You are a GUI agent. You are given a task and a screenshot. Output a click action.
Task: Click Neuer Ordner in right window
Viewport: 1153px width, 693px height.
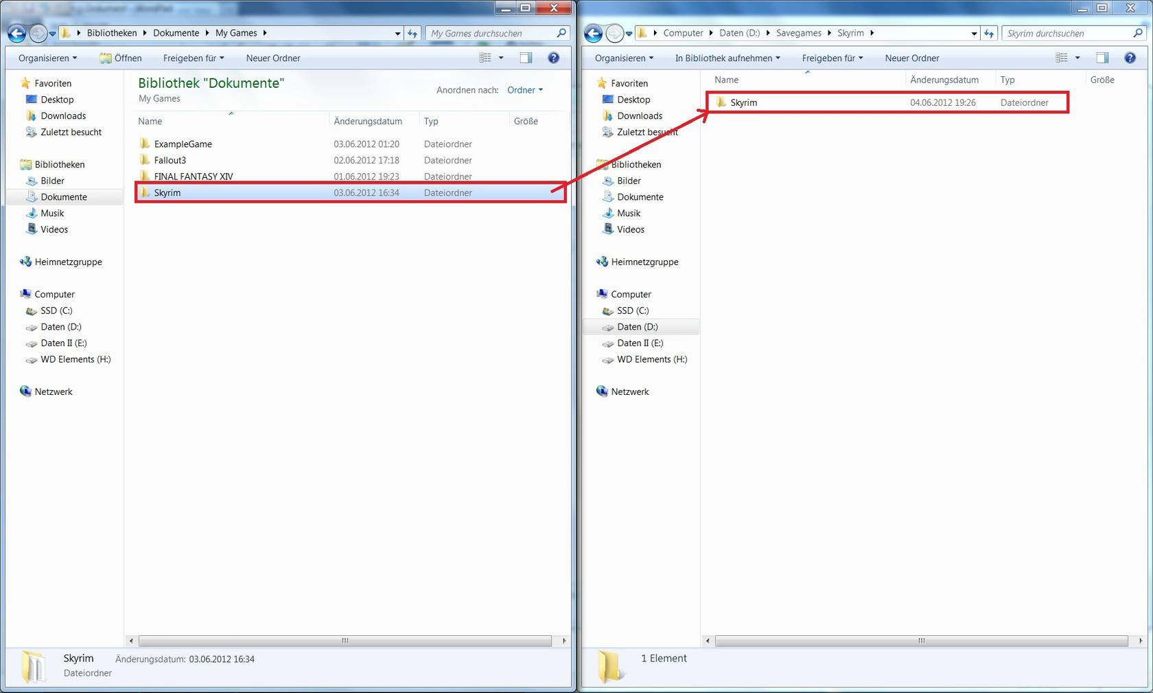(911, 58)
